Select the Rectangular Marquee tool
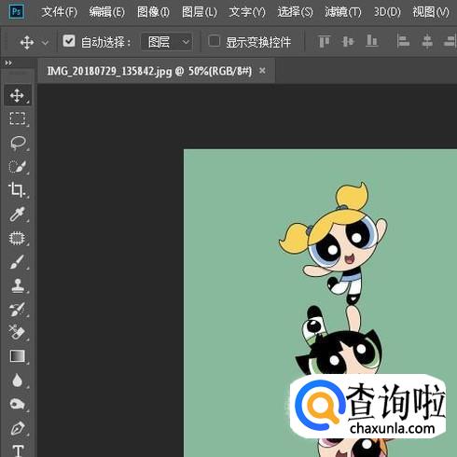Viewport: 457px width, 457px height. click(x=18, y=118)
